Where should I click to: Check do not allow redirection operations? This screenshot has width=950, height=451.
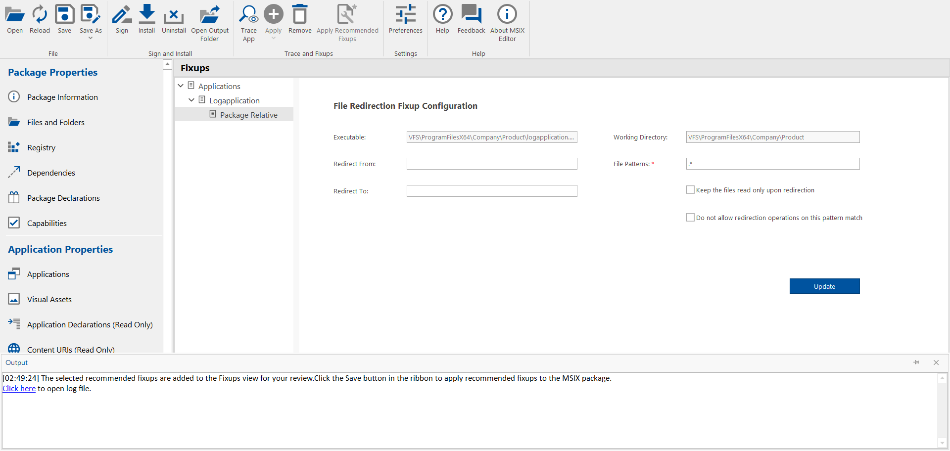coord(690,218)
